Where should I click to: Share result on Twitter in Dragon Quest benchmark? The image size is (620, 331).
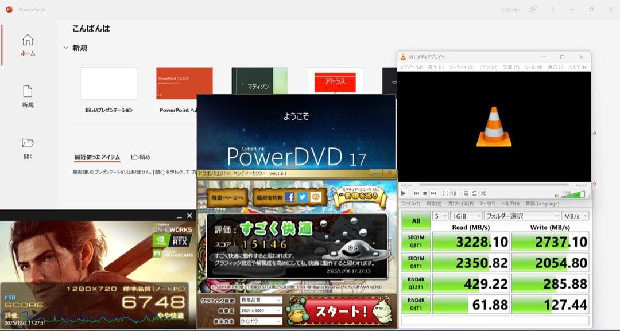click(303, 197)
